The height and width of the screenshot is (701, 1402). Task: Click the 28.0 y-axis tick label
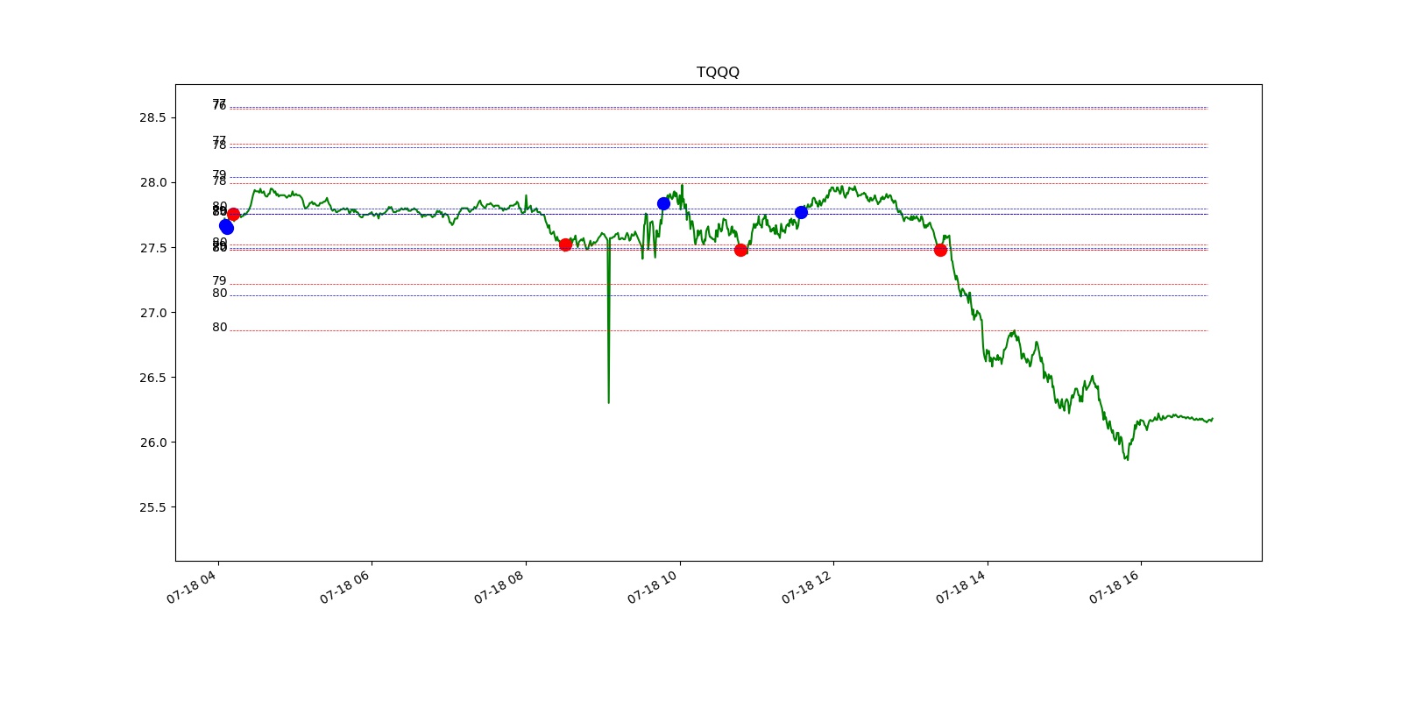(152, 183)
